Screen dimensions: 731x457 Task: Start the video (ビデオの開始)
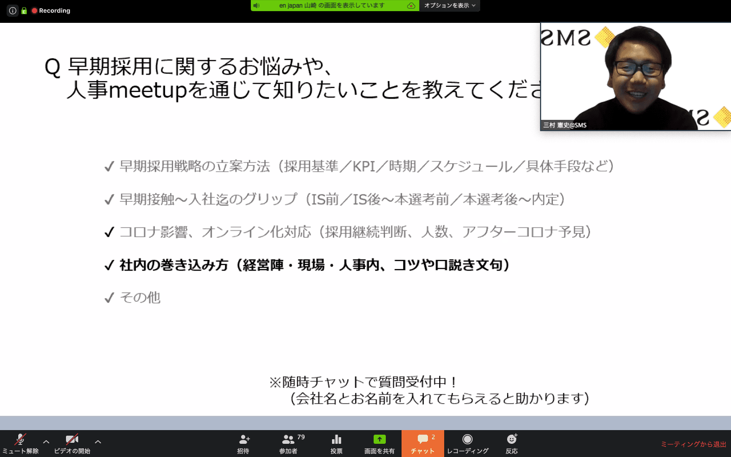[x=72, y=443]
